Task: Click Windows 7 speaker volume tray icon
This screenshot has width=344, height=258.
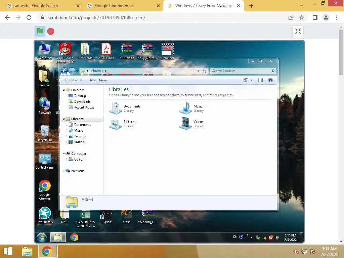Action: (x=277, y=238)
